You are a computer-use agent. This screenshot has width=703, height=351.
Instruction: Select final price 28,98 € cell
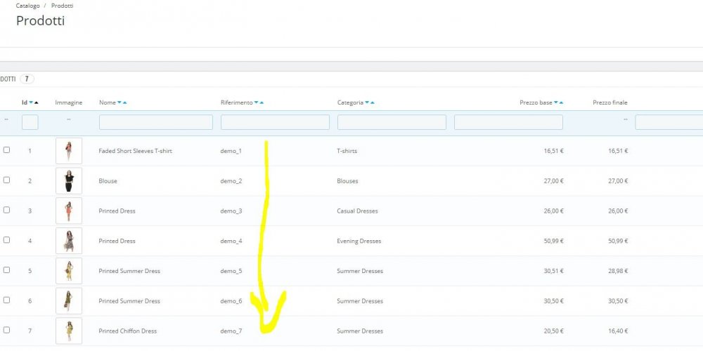point(618,271)
